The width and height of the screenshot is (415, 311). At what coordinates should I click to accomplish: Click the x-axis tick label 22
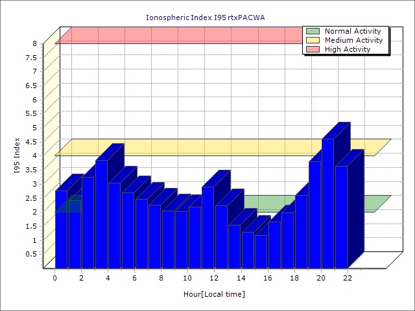tap(348, 278)
